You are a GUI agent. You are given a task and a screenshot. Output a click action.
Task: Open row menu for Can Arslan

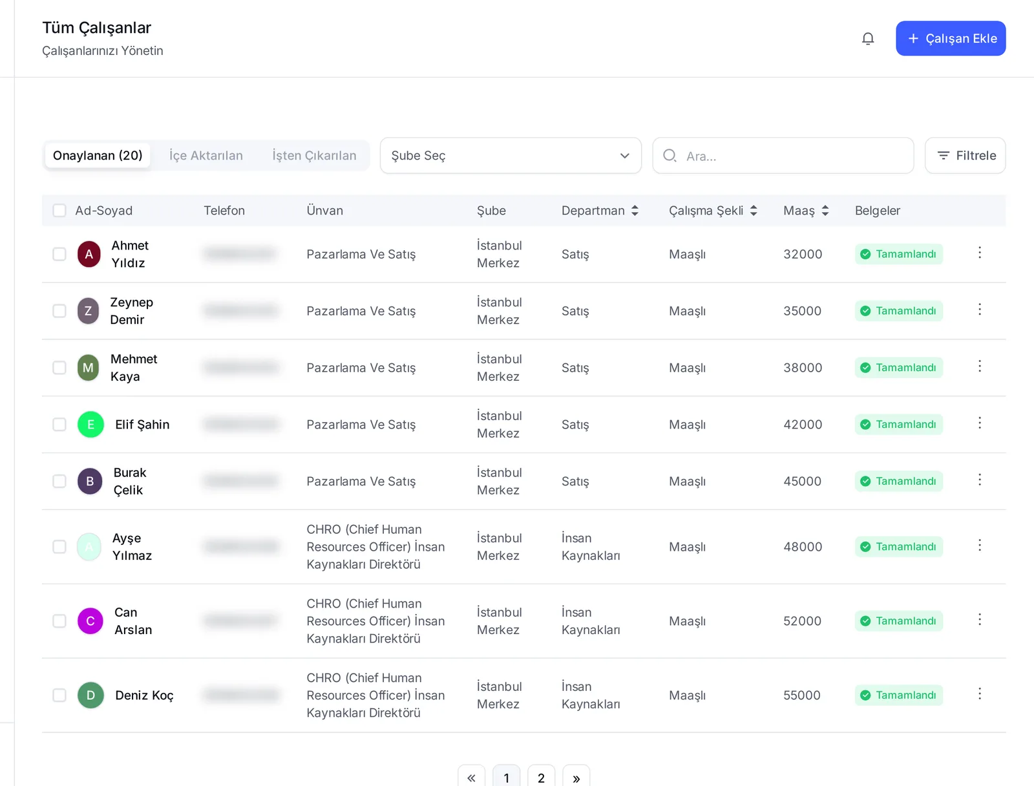980,620
